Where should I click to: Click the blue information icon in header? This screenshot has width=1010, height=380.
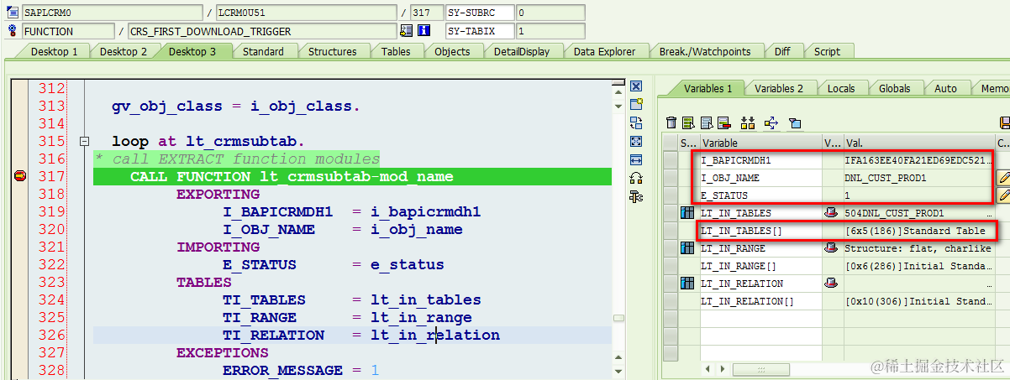(x=424, y=31)
